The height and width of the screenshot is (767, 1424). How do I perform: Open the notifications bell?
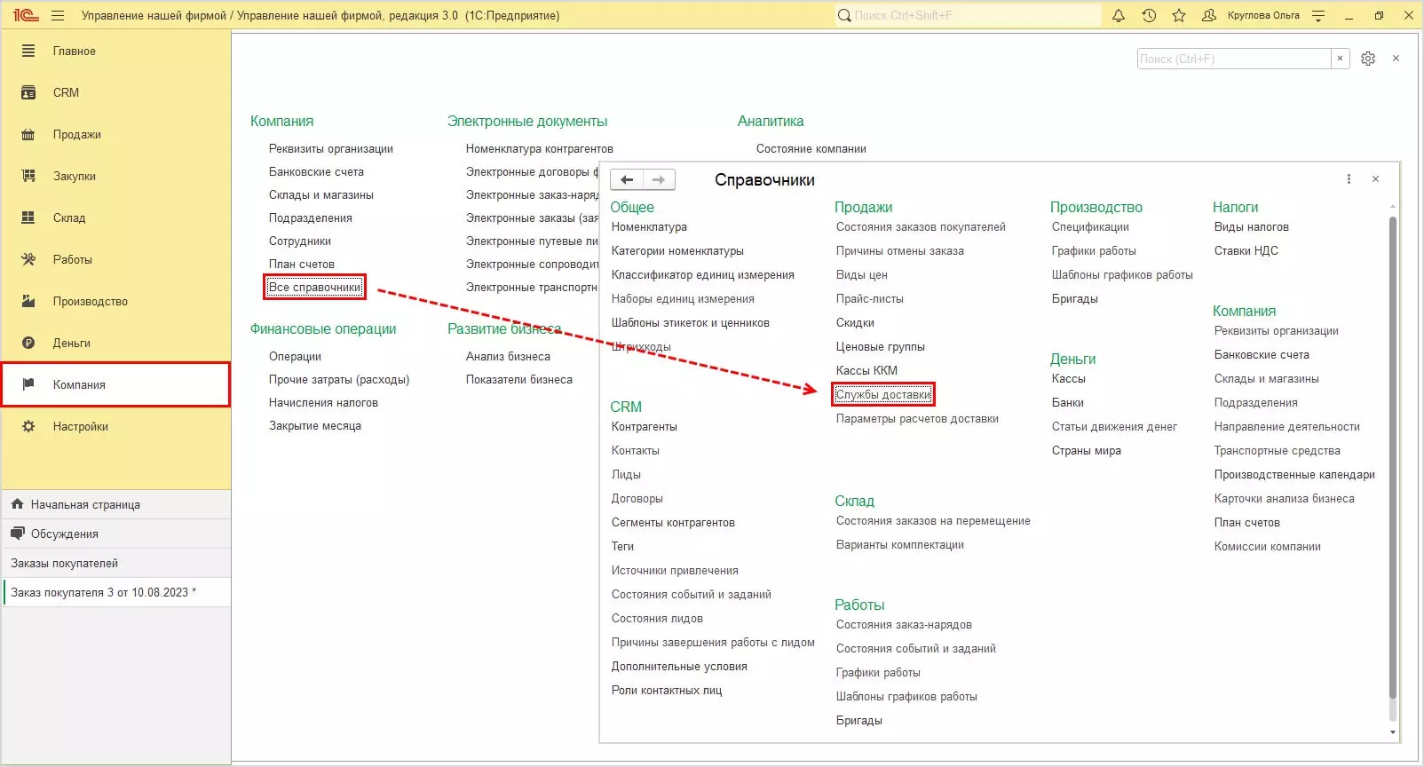pos(1119,15)
